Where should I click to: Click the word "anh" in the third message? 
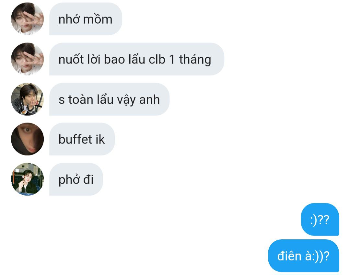point(149,100)
